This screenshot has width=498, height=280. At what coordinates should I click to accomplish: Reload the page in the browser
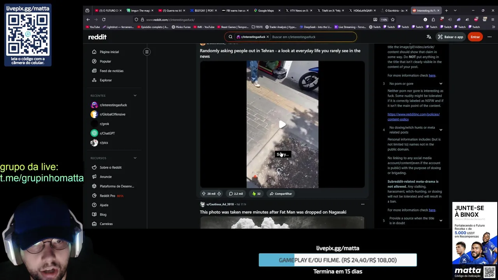point(104,19)
